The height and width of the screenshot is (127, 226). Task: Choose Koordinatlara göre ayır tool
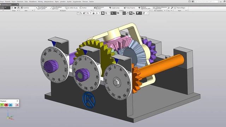tap(56, 8)
